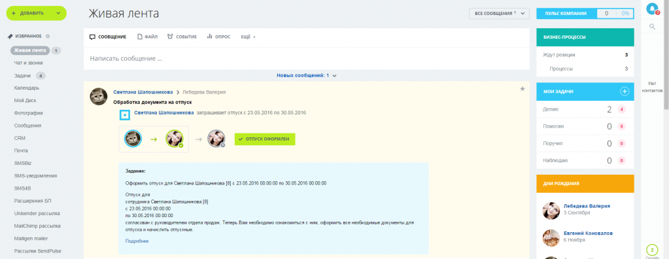Viewport: 669px width, 259px height.
Task: Open Фотографии in sidebar
Action: pyautogui.click(x=28, y=113)
